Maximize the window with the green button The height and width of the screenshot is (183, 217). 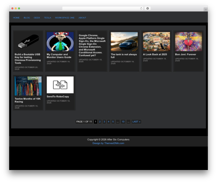click(x=19, y=9)
